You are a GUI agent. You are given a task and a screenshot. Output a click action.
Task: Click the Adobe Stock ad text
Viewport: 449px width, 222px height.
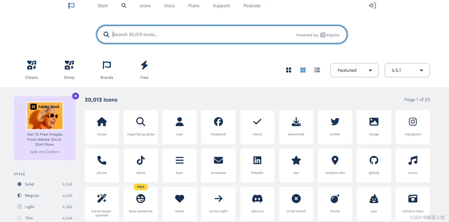(45, 139)
